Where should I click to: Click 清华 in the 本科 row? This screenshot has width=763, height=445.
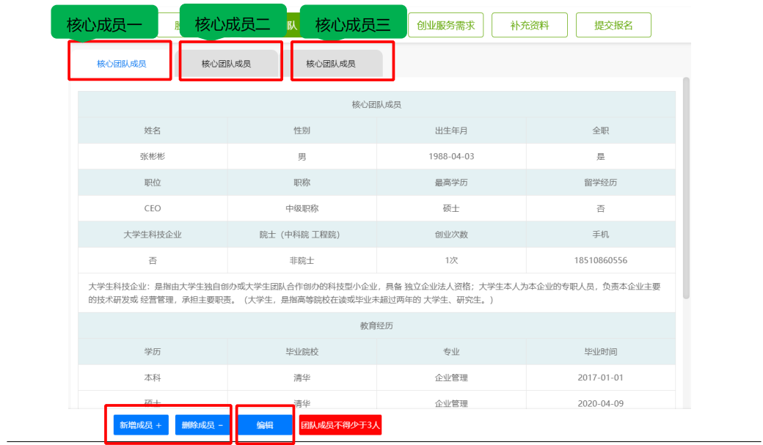302,378
